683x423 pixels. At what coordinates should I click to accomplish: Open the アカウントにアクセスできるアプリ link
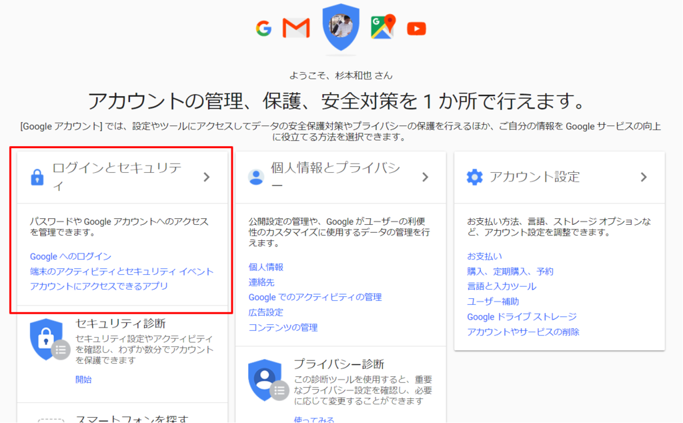tap(99, 286)
